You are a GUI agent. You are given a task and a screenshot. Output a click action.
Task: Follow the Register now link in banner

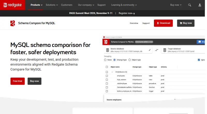[x=127, y=13]
